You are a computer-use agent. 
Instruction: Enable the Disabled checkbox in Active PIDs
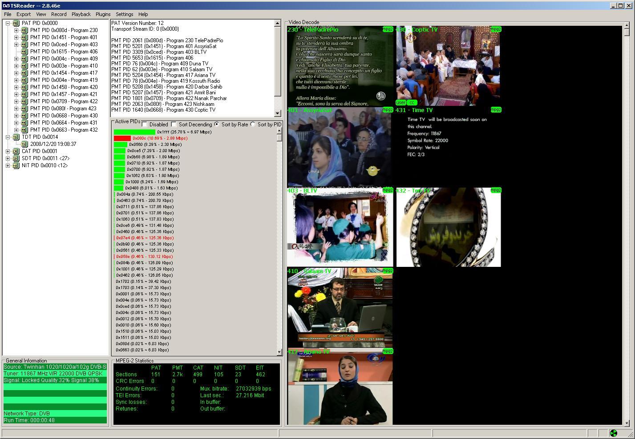coord(145,125)
